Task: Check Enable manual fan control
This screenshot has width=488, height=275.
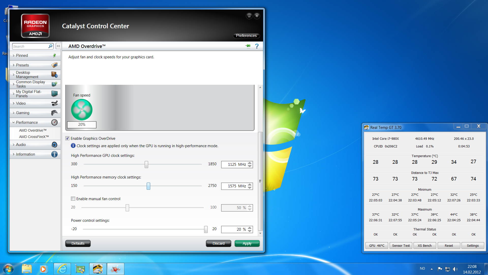Action: [73, 199]
